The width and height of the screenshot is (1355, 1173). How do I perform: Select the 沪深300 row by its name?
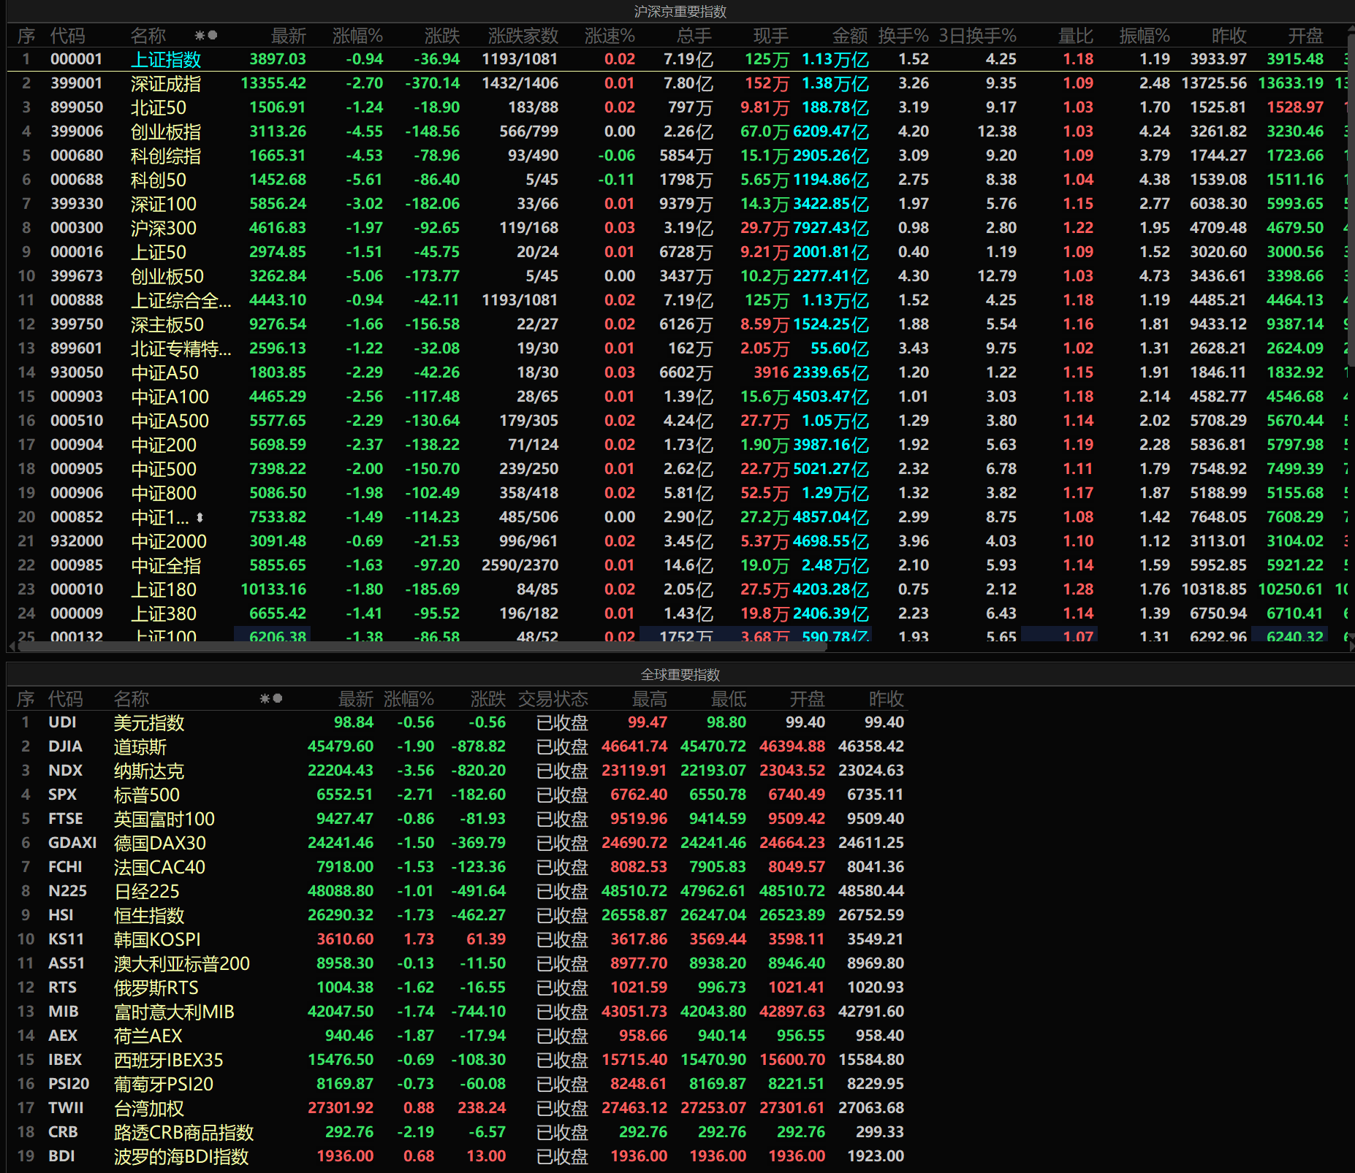(x=164, y=228)
